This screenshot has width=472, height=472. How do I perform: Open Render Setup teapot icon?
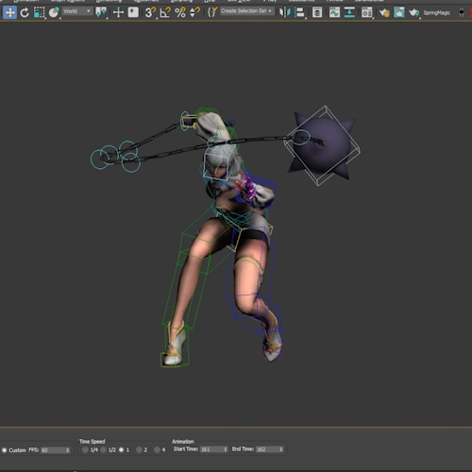(x=384, y=12)
